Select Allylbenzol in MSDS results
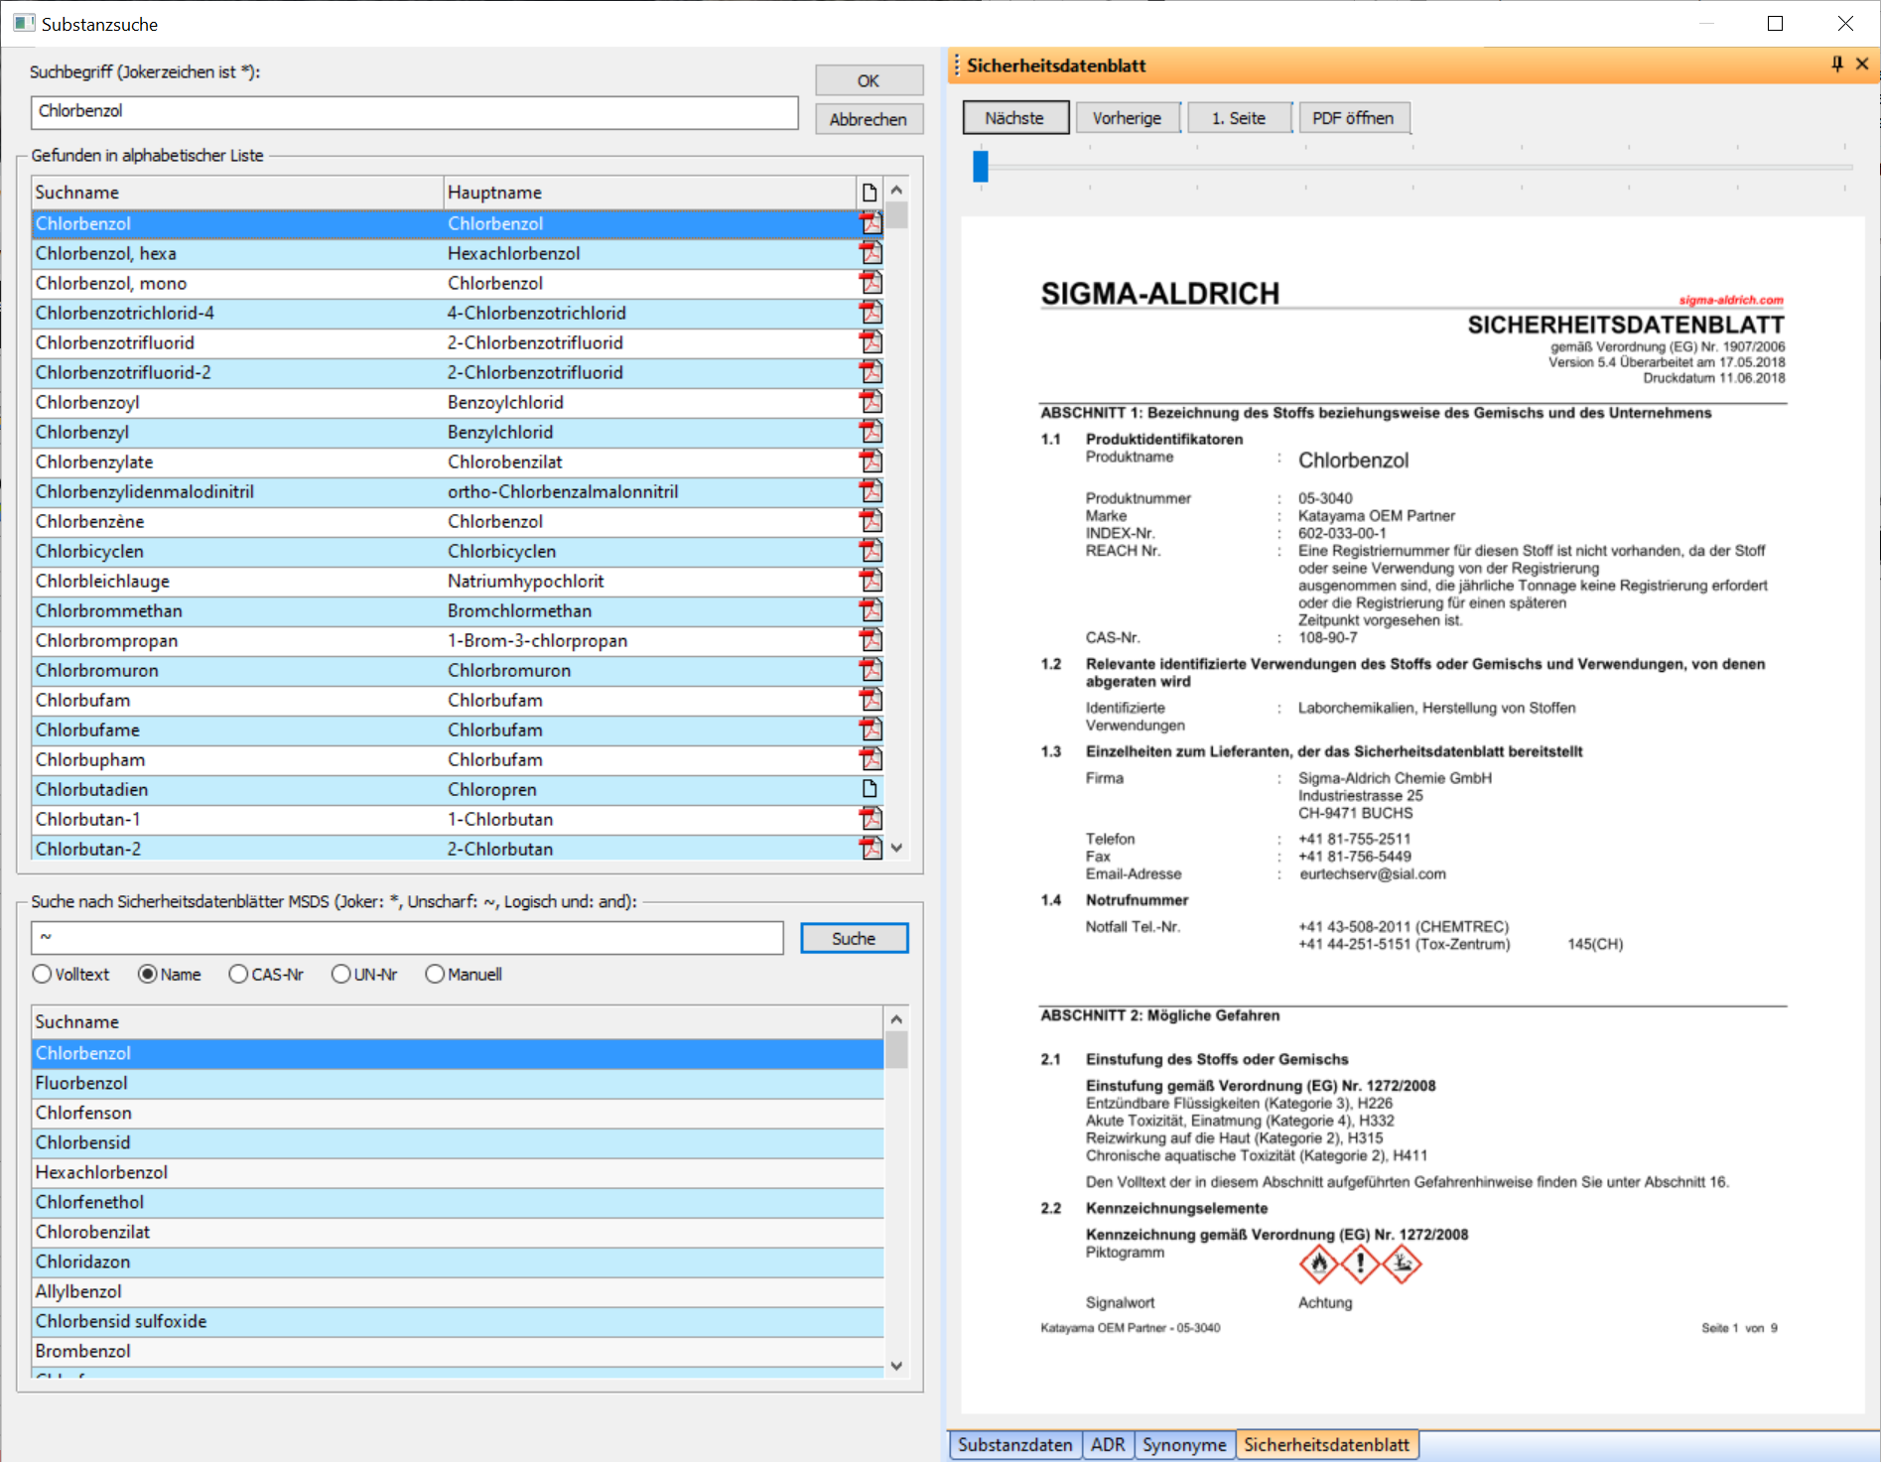The image size is (1881, 1462). (x=458, y=1291)
